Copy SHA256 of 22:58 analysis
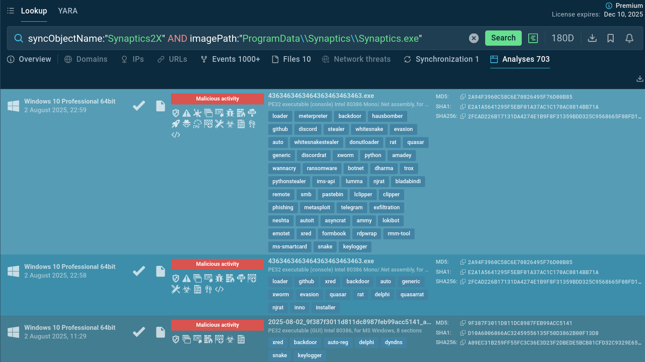Screen dimensions: 645x362 (x=463, y=282)
